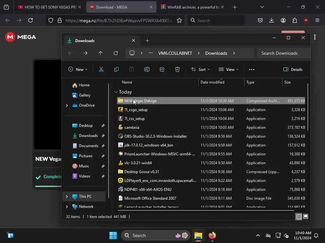This screenshot has height=243, width=325.
Task: Click the Copy icon in Explorer toolbar
Action: (116, 69)
